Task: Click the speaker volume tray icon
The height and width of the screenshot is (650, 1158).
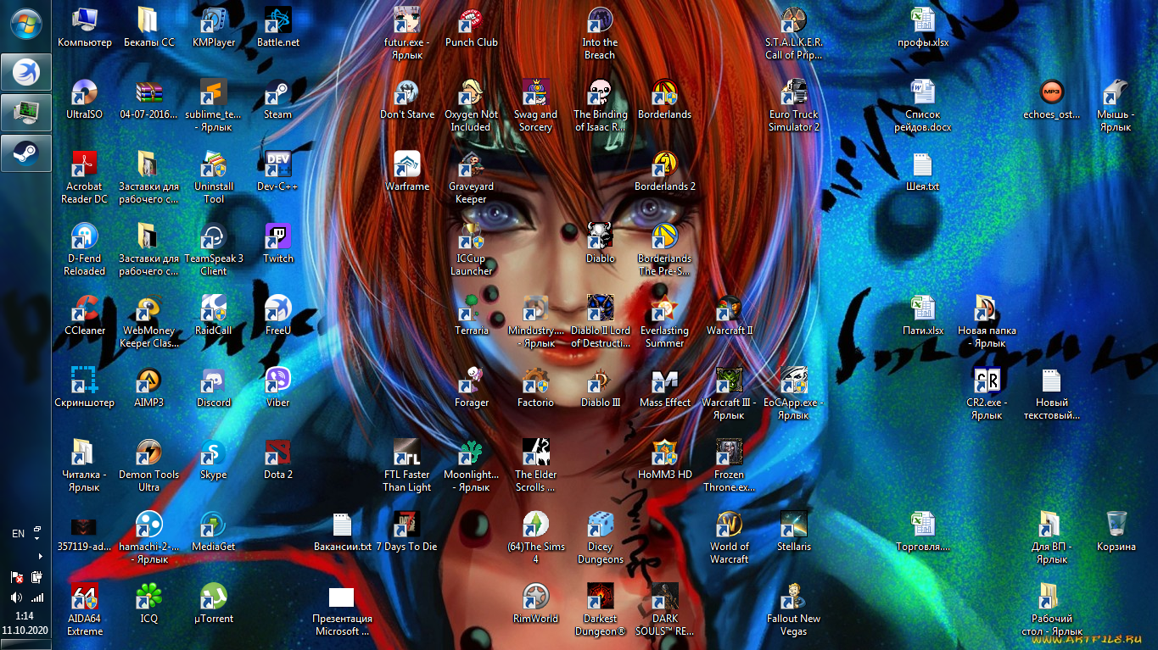Action: 16,597
